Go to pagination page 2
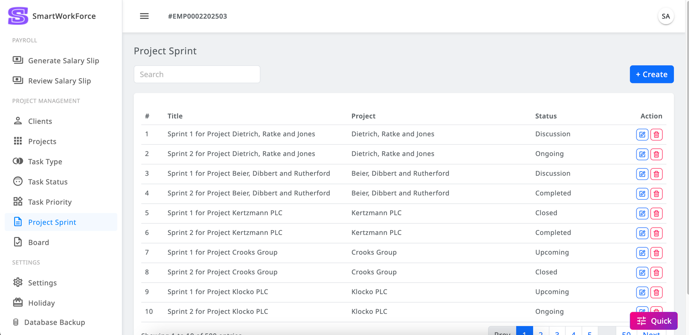The width and height of the screenshot is (689, 335). (x=541, y=332)
